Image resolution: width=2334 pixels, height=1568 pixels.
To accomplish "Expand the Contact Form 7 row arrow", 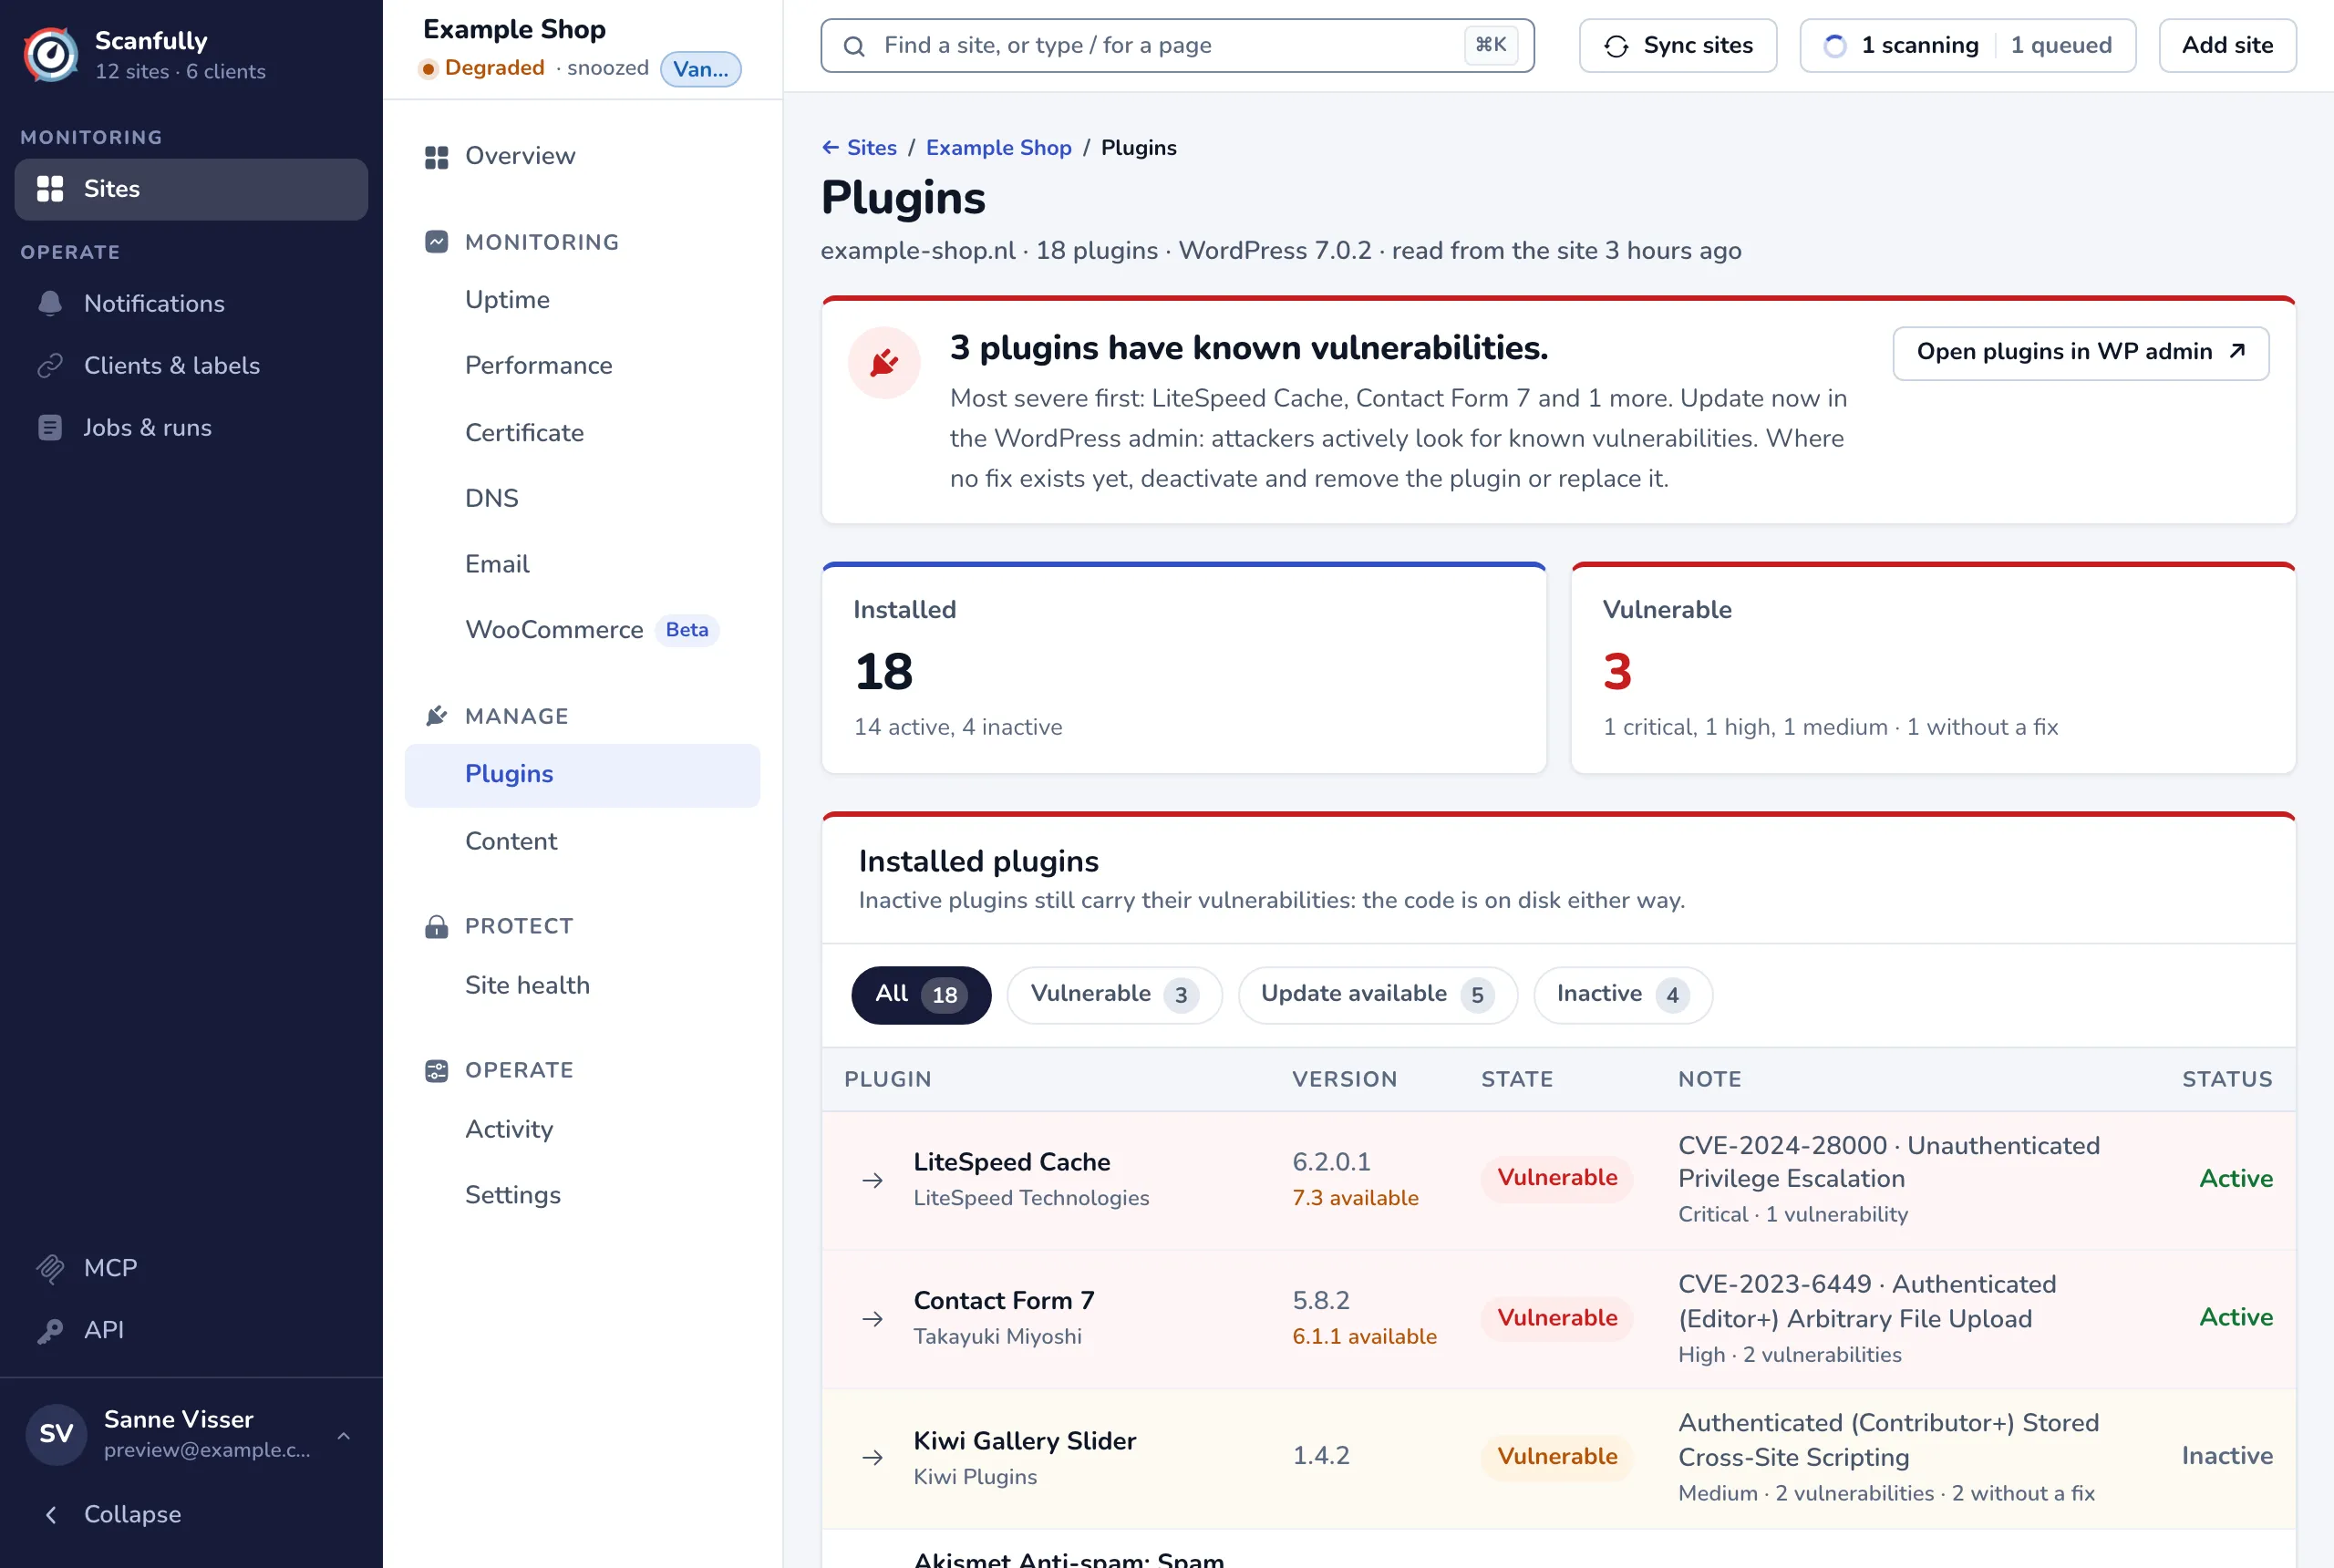I will coord(872,1320).
